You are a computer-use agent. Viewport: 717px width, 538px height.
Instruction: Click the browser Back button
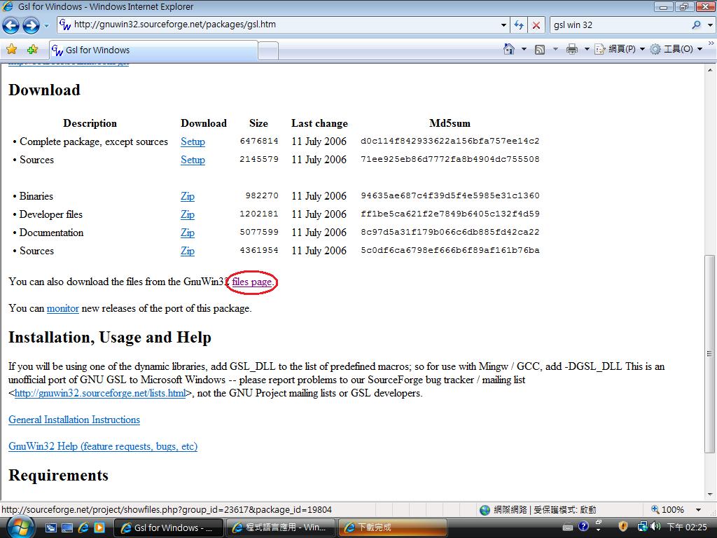(11, 26)
